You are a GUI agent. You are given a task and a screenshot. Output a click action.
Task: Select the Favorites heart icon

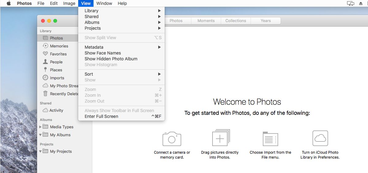(x=45, y=54)
